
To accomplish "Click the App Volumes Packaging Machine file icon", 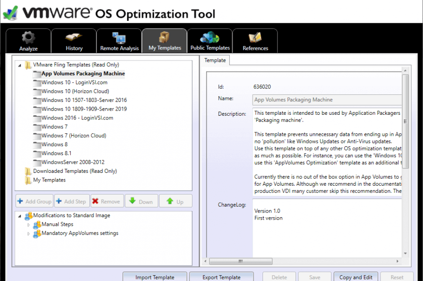I will pyautogui.click(x=37, y=74).
